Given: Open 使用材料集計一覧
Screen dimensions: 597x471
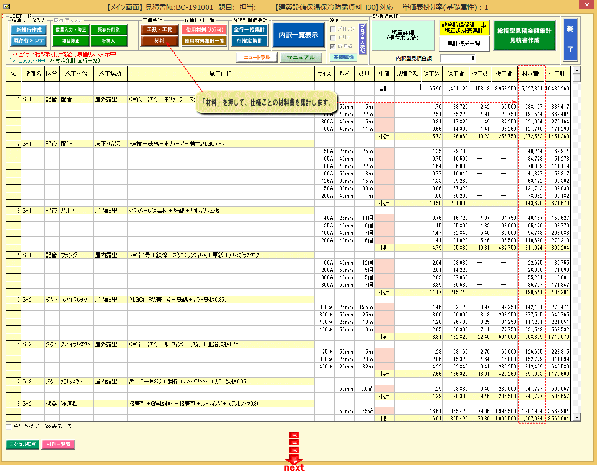Looking at the screenshot, I should click(204, 41).
